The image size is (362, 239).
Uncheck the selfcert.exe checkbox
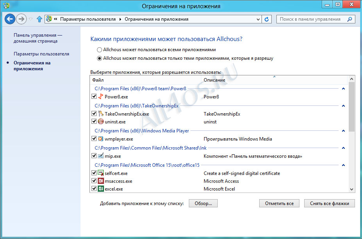[94, 173]
